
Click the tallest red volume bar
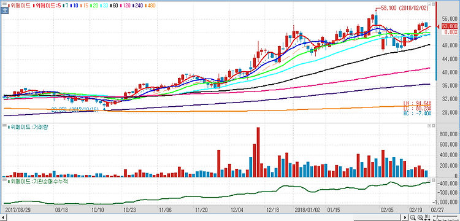258,152
